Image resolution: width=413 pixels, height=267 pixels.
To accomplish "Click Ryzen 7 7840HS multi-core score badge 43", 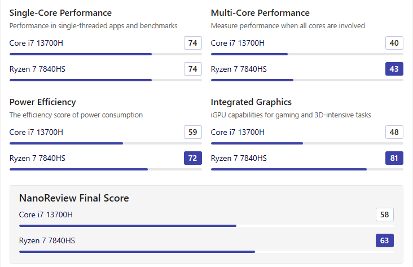I will pos(394,69).
